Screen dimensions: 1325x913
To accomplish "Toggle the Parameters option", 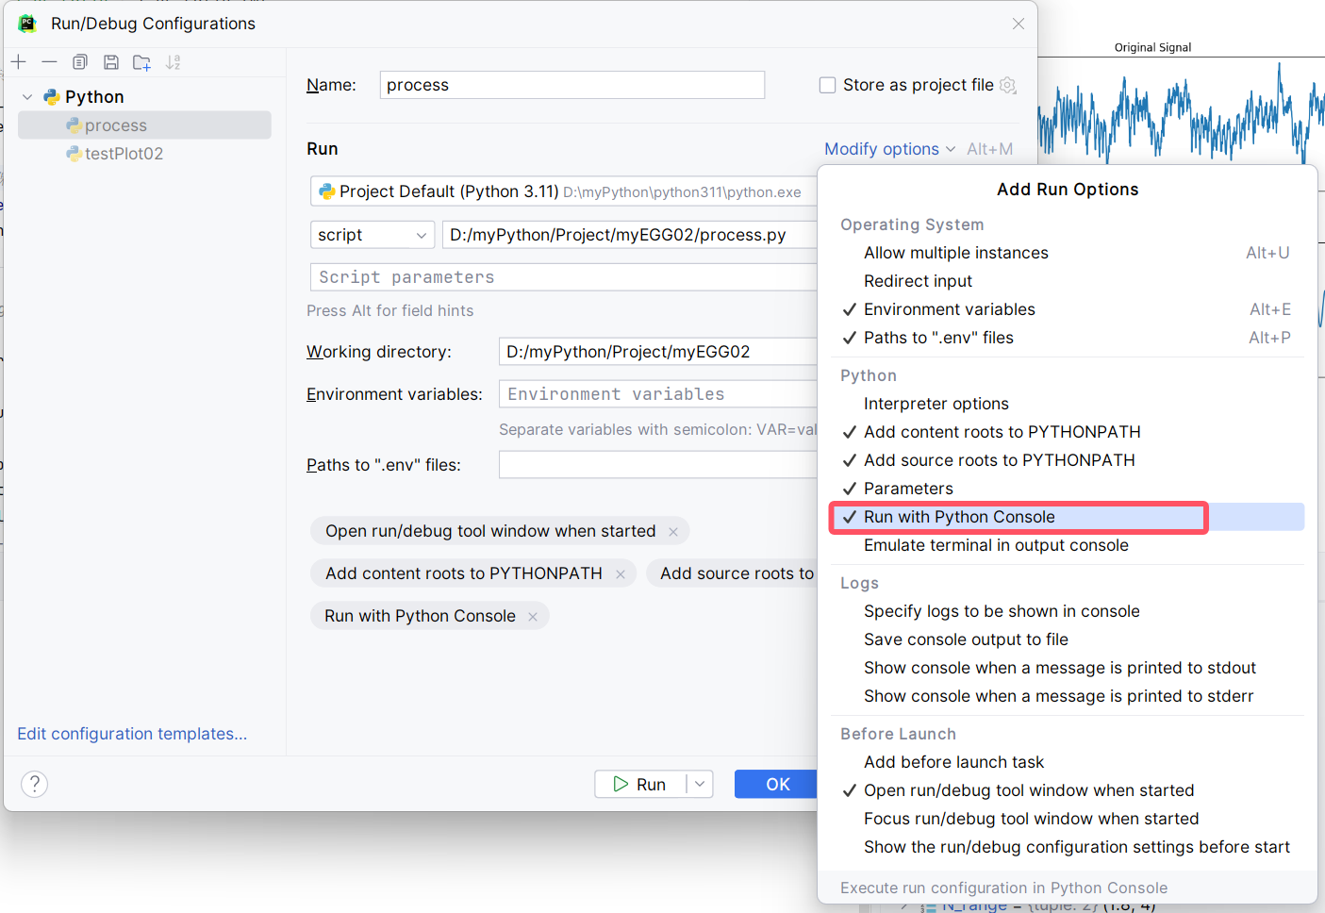I will [x=1068, y=489].
